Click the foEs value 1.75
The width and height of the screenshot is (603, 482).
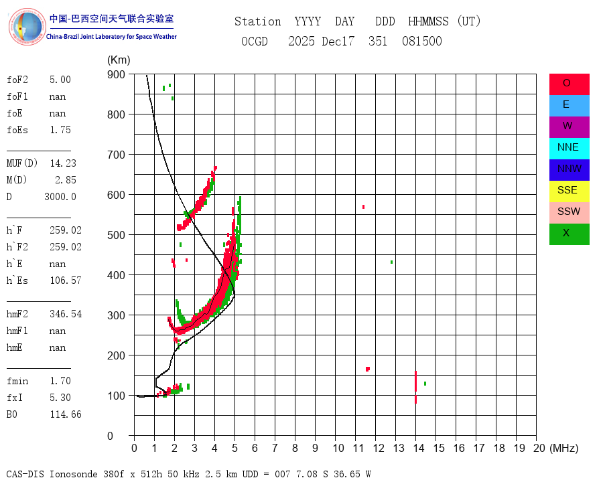(60, 130)
